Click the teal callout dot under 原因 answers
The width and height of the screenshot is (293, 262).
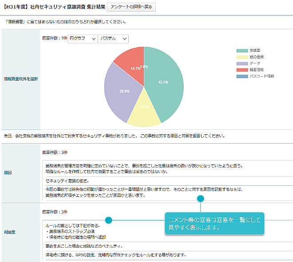coord(200,198)
